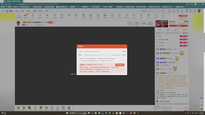Switch to the 贵宾(31) tab
Image resolution: width=205 pixels, height=115 pixels.
[176, 30]
